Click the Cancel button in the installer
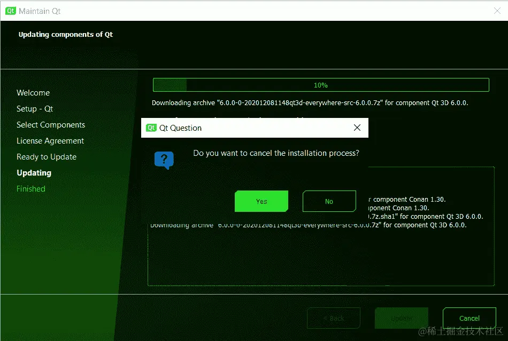The image size is (508, 341). point(469,318)
